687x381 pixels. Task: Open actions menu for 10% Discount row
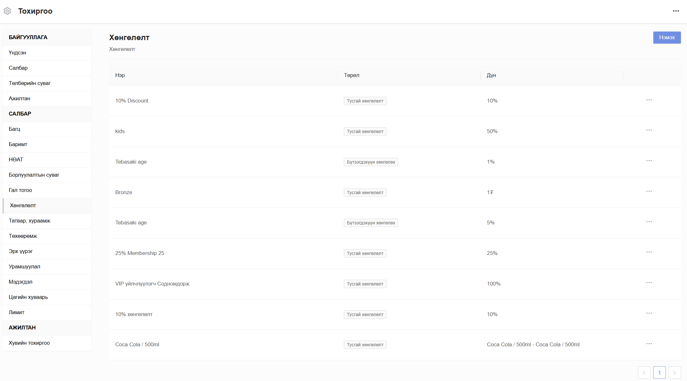coord(649,100)
